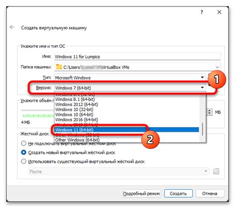The height and width of the screenshot is (208, 235).
Task: Click the memory size slider track
Action: [38, 110]
